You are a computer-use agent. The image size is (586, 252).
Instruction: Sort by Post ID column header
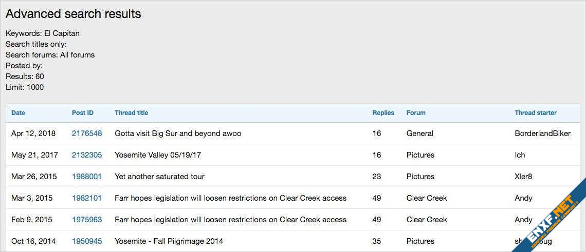click(x=83, y=113)
